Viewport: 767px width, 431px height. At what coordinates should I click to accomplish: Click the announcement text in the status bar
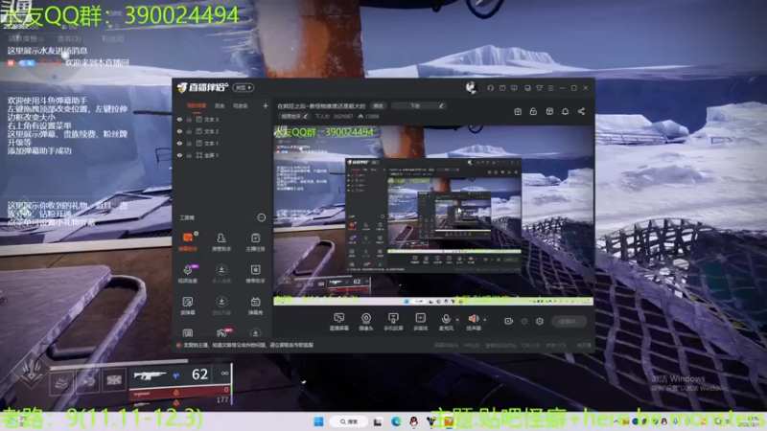tap(248, 345)
